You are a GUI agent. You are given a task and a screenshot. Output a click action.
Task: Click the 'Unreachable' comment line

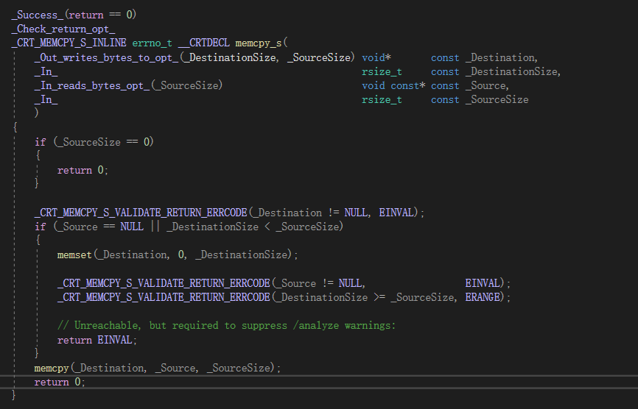pos(226,326)
